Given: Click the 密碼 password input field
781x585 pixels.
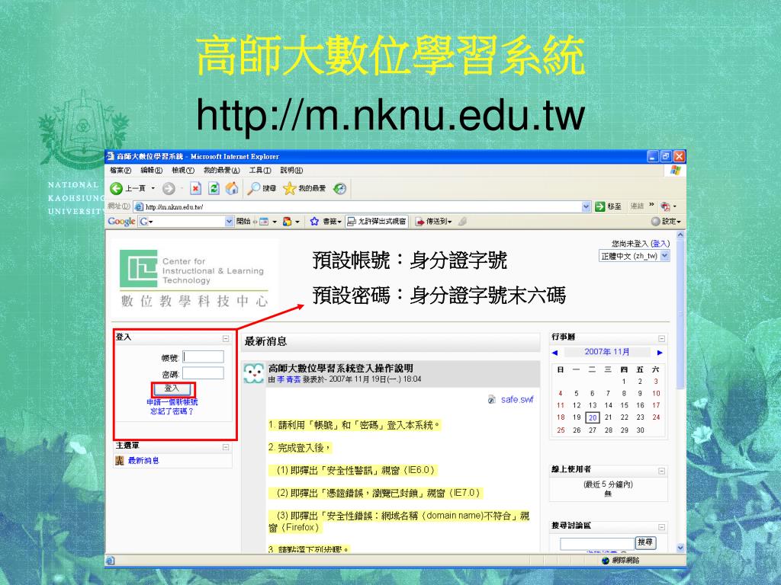Looking at the screenshot, I should (x=203, y=373).
